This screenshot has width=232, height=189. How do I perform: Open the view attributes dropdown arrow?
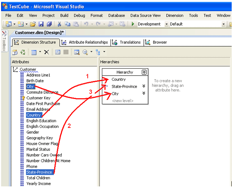[x=40, y=52]
